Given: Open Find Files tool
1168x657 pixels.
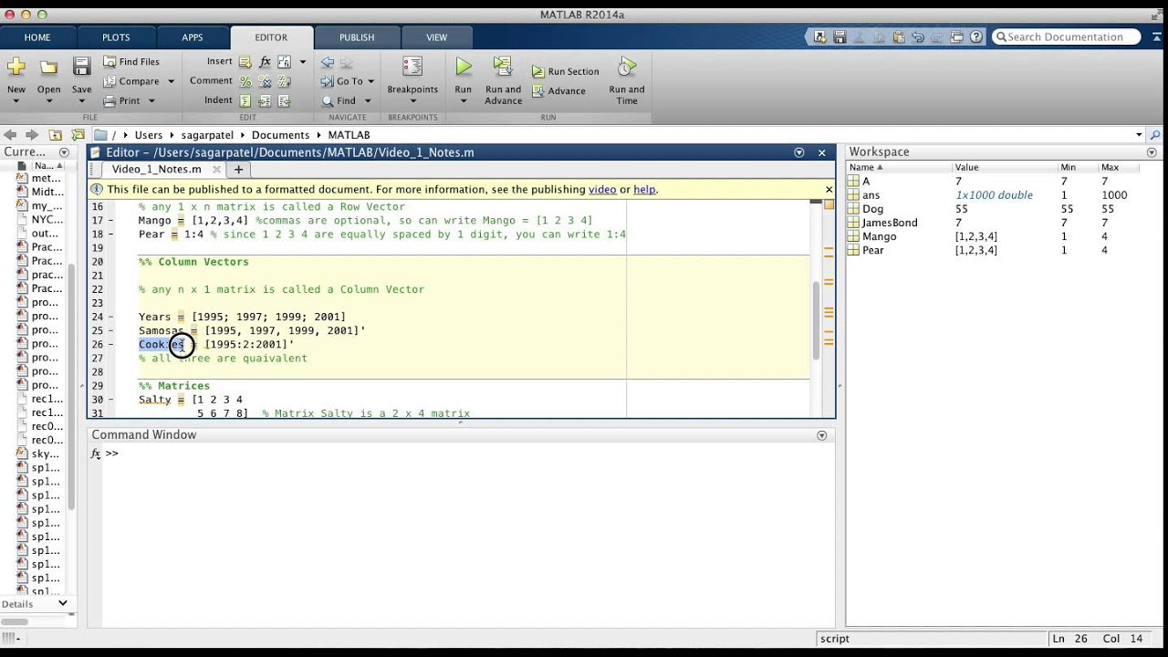Looking at the screenshot, I should 130,61.
